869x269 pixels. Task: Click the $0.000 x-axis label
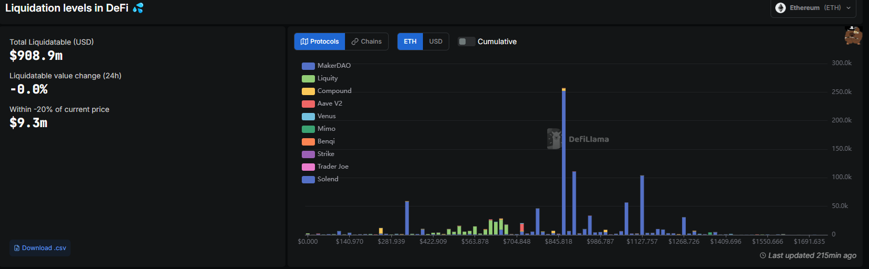(x=308, y=242)
